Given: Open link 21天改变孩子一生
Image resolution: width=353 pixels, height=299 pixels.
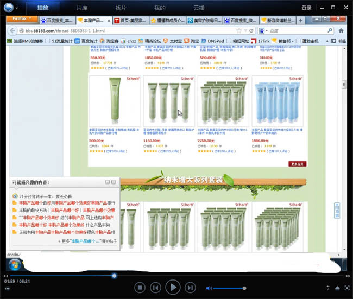Looking at the screenshot, I should 46,196.
